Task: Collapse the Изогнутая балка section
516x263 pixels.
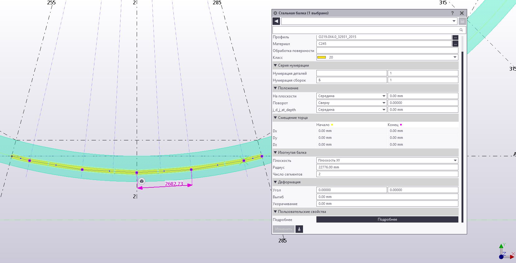Action: (275, 153)
